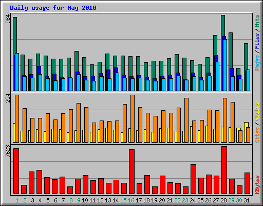Click the 'Daily usage for May 2010' title

[x=53, y=8]
